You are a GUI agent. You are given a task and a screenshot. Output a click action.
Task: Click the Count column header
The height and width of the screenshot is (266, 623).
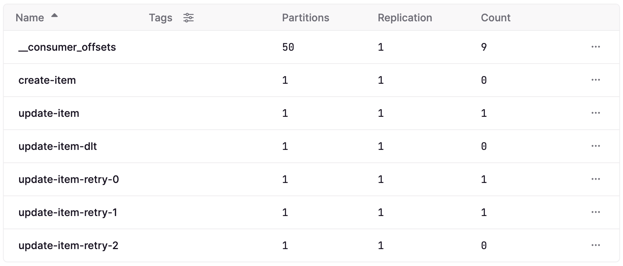(x=496, y=18)
